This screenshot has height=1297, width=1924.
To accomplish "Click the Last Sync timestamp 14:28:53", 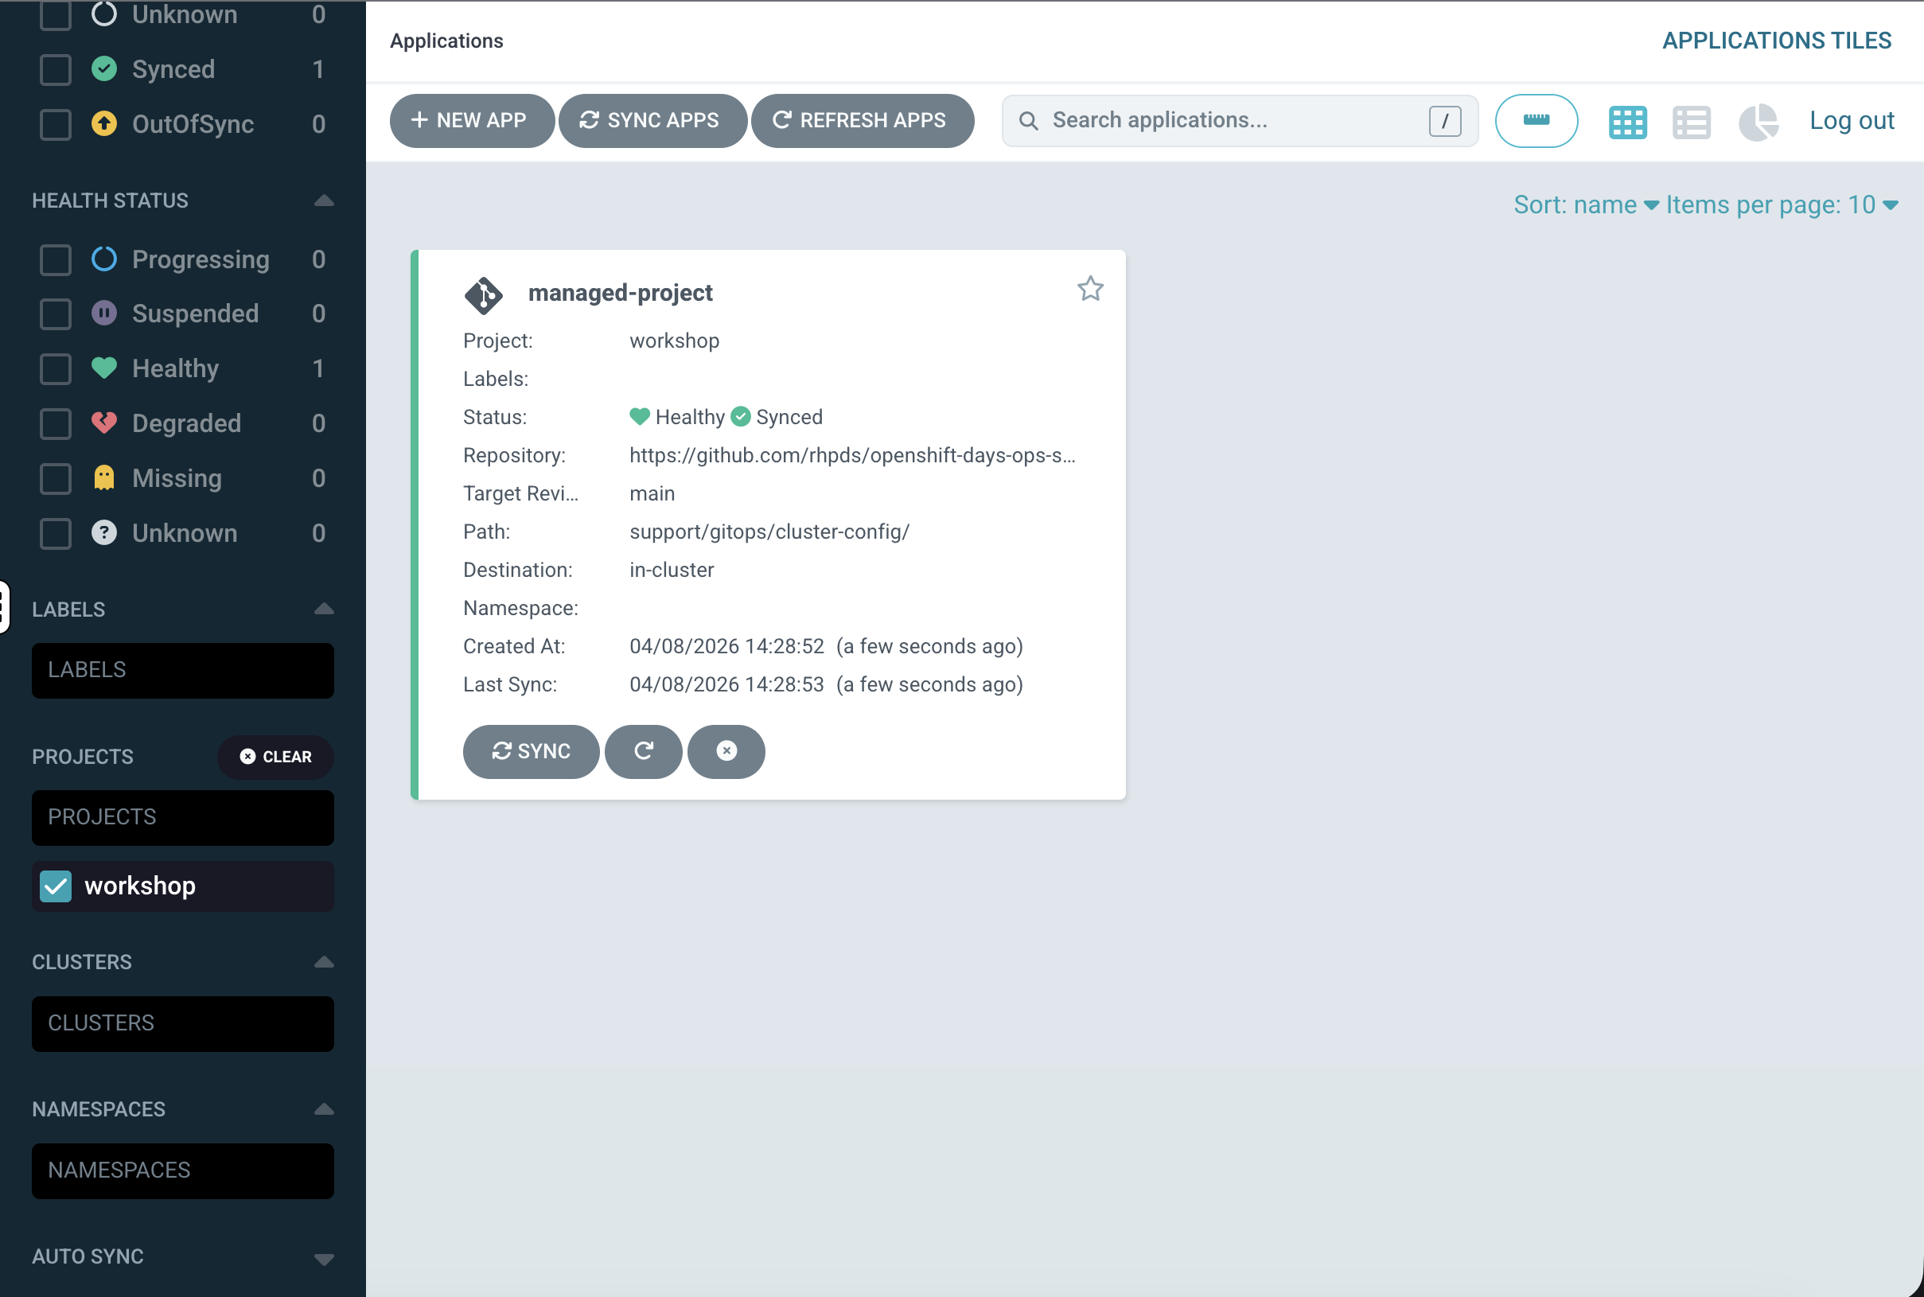I will pyautogui.click(x=726, y=685).
